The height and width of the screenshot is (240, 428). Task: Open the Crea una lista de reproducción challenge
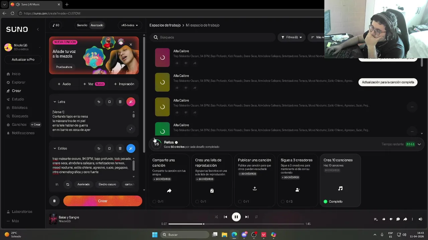(212, 180)
